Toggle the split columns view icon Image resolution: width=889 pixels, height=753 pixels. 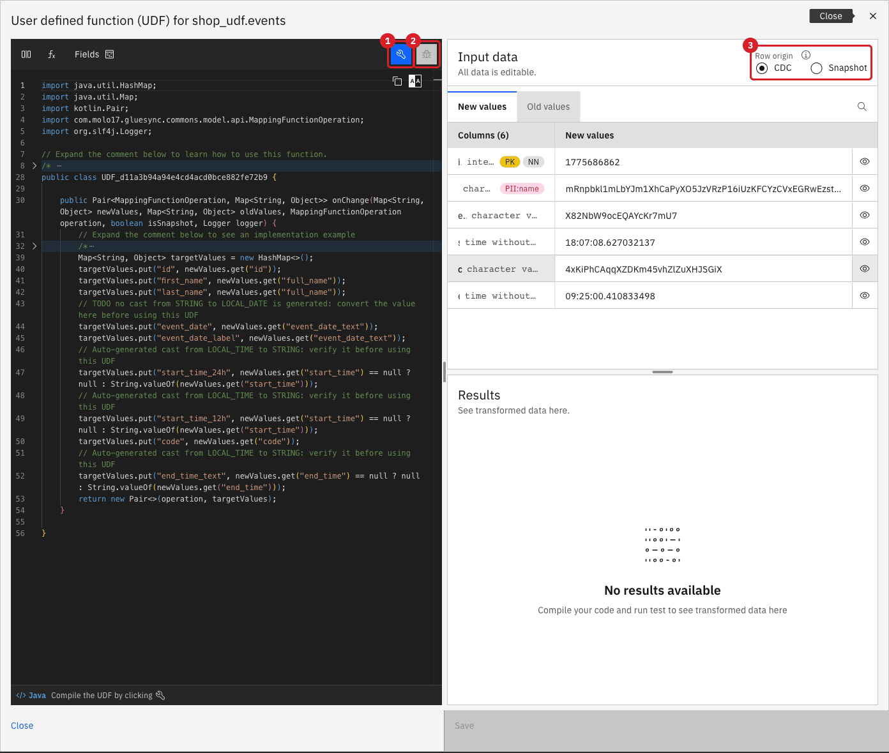click(26, 54)
